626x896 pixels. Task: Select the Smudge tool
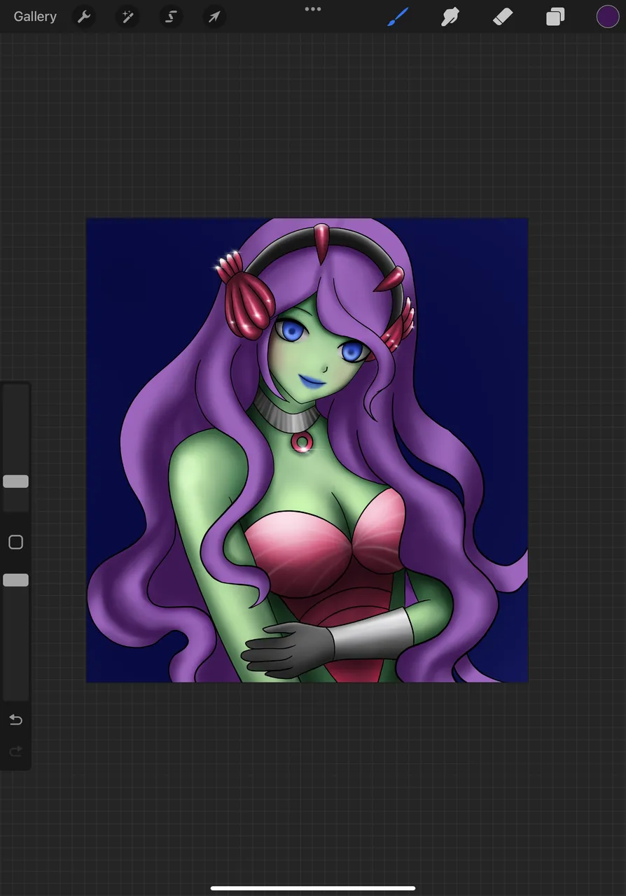coord(450,17)
